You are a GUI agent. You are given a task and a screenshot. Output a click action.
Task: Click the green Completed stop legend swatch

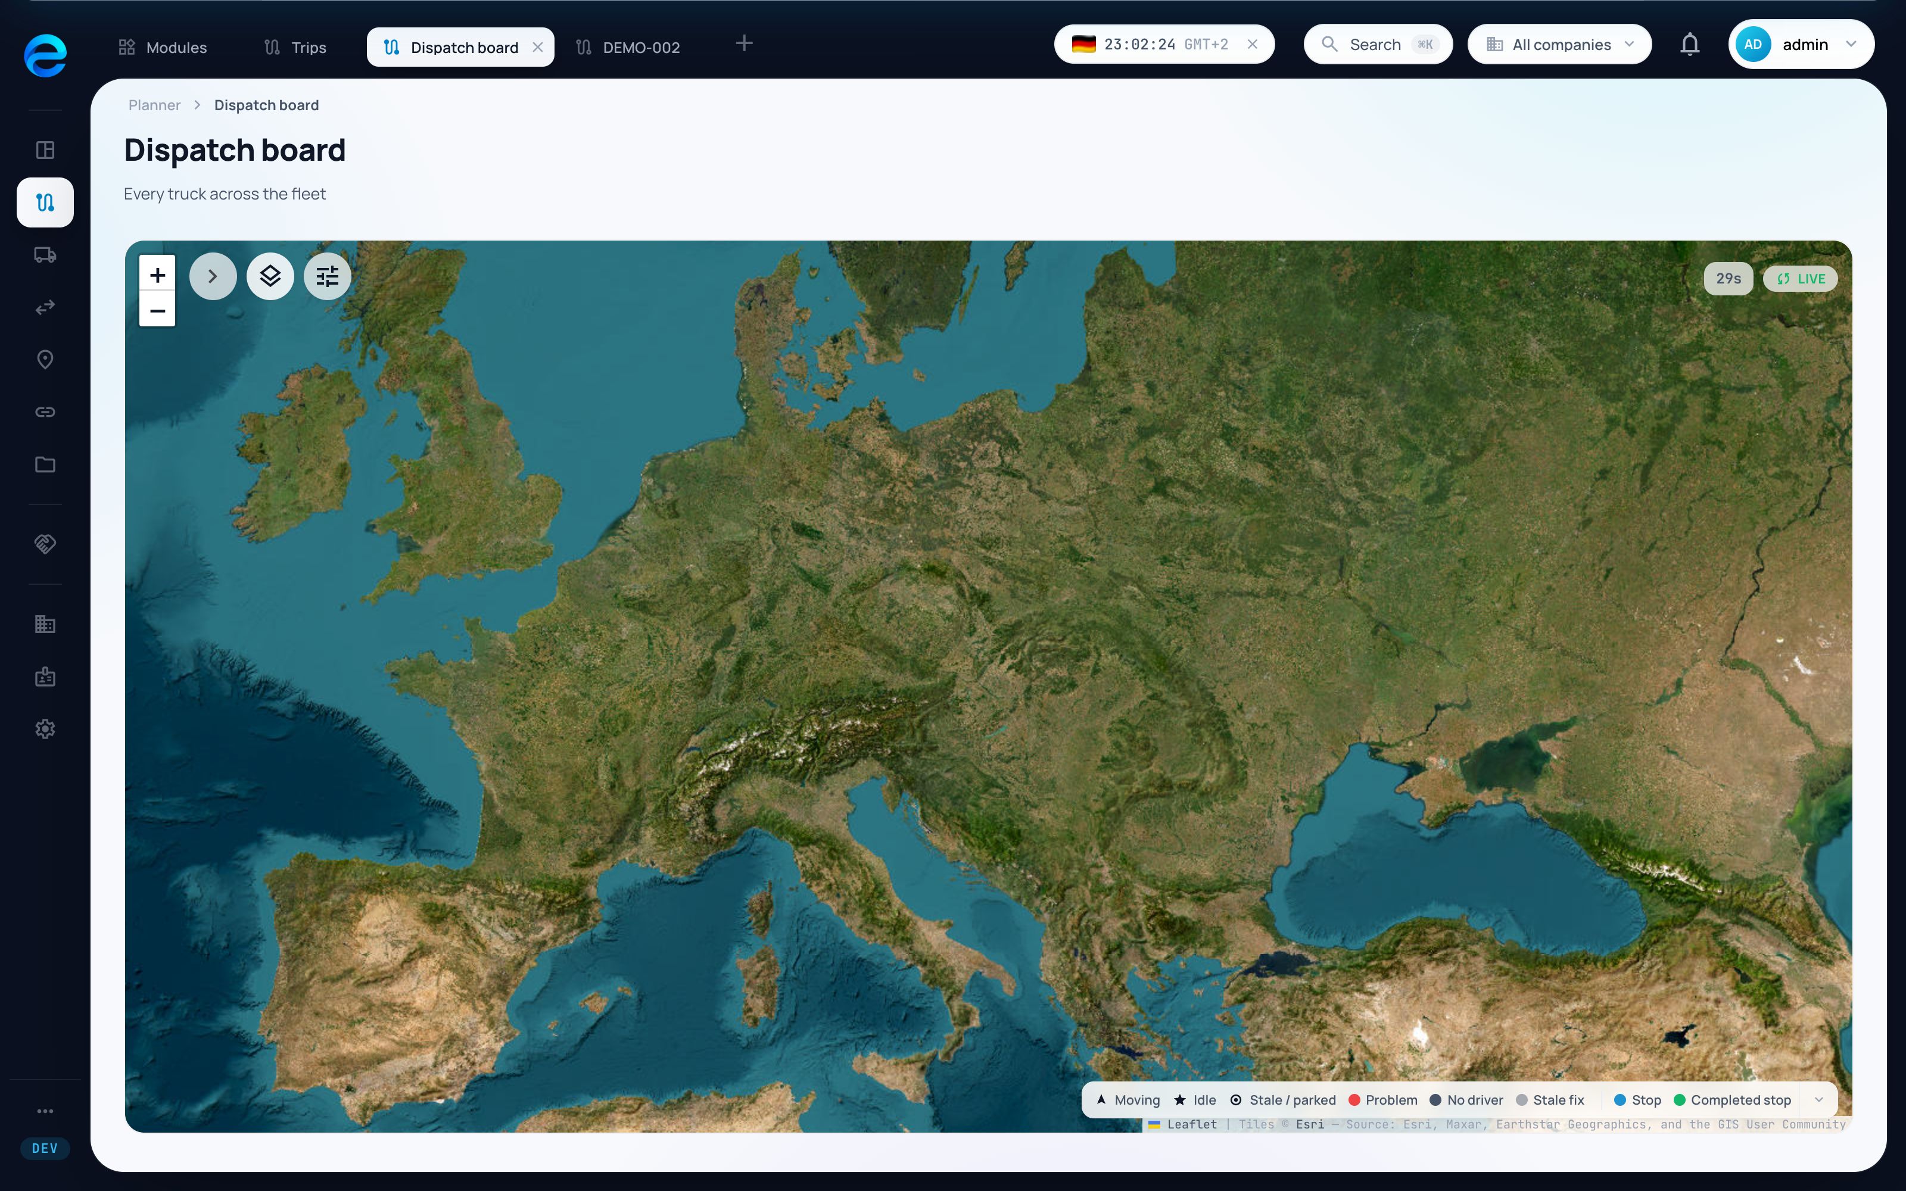click(x=1679, y=1100)
